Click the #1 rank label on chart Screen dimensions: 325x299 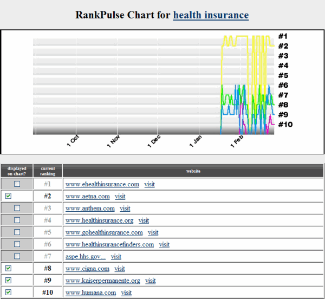283,36
